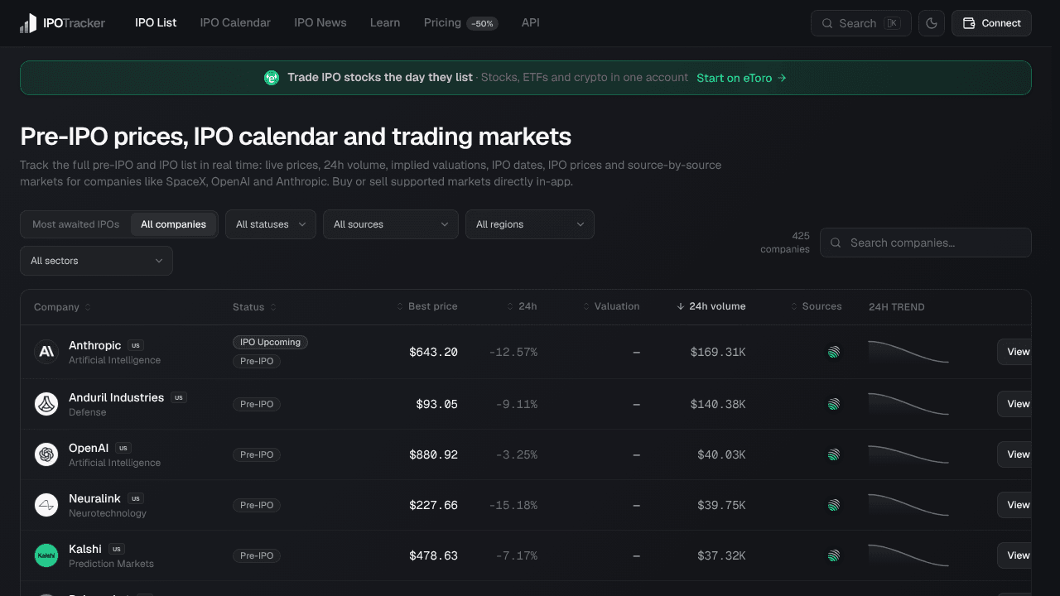Open the IPO List tab
Screen dimensions: 1060x596
[156, 22]
